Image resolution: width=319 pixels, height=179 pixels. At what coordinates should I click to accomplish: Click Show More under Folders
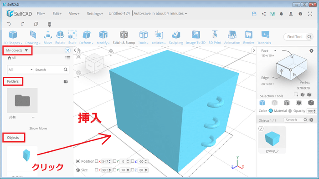pyautogui.click(x=38, y=128)
